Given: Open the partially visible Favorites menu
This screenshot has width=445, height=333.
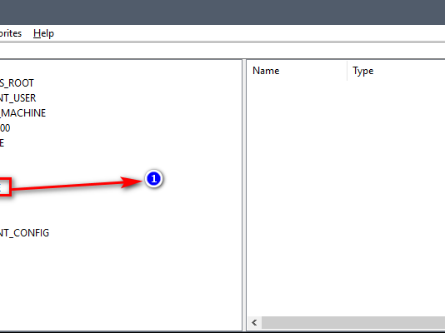Looking at the screenshot, I should (x=11, y=33).
